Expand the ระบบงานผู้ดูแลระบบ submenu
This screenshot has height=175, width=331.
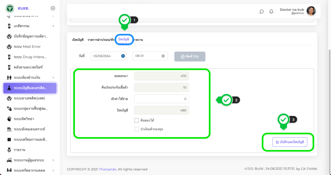click(x=53, y=160)
